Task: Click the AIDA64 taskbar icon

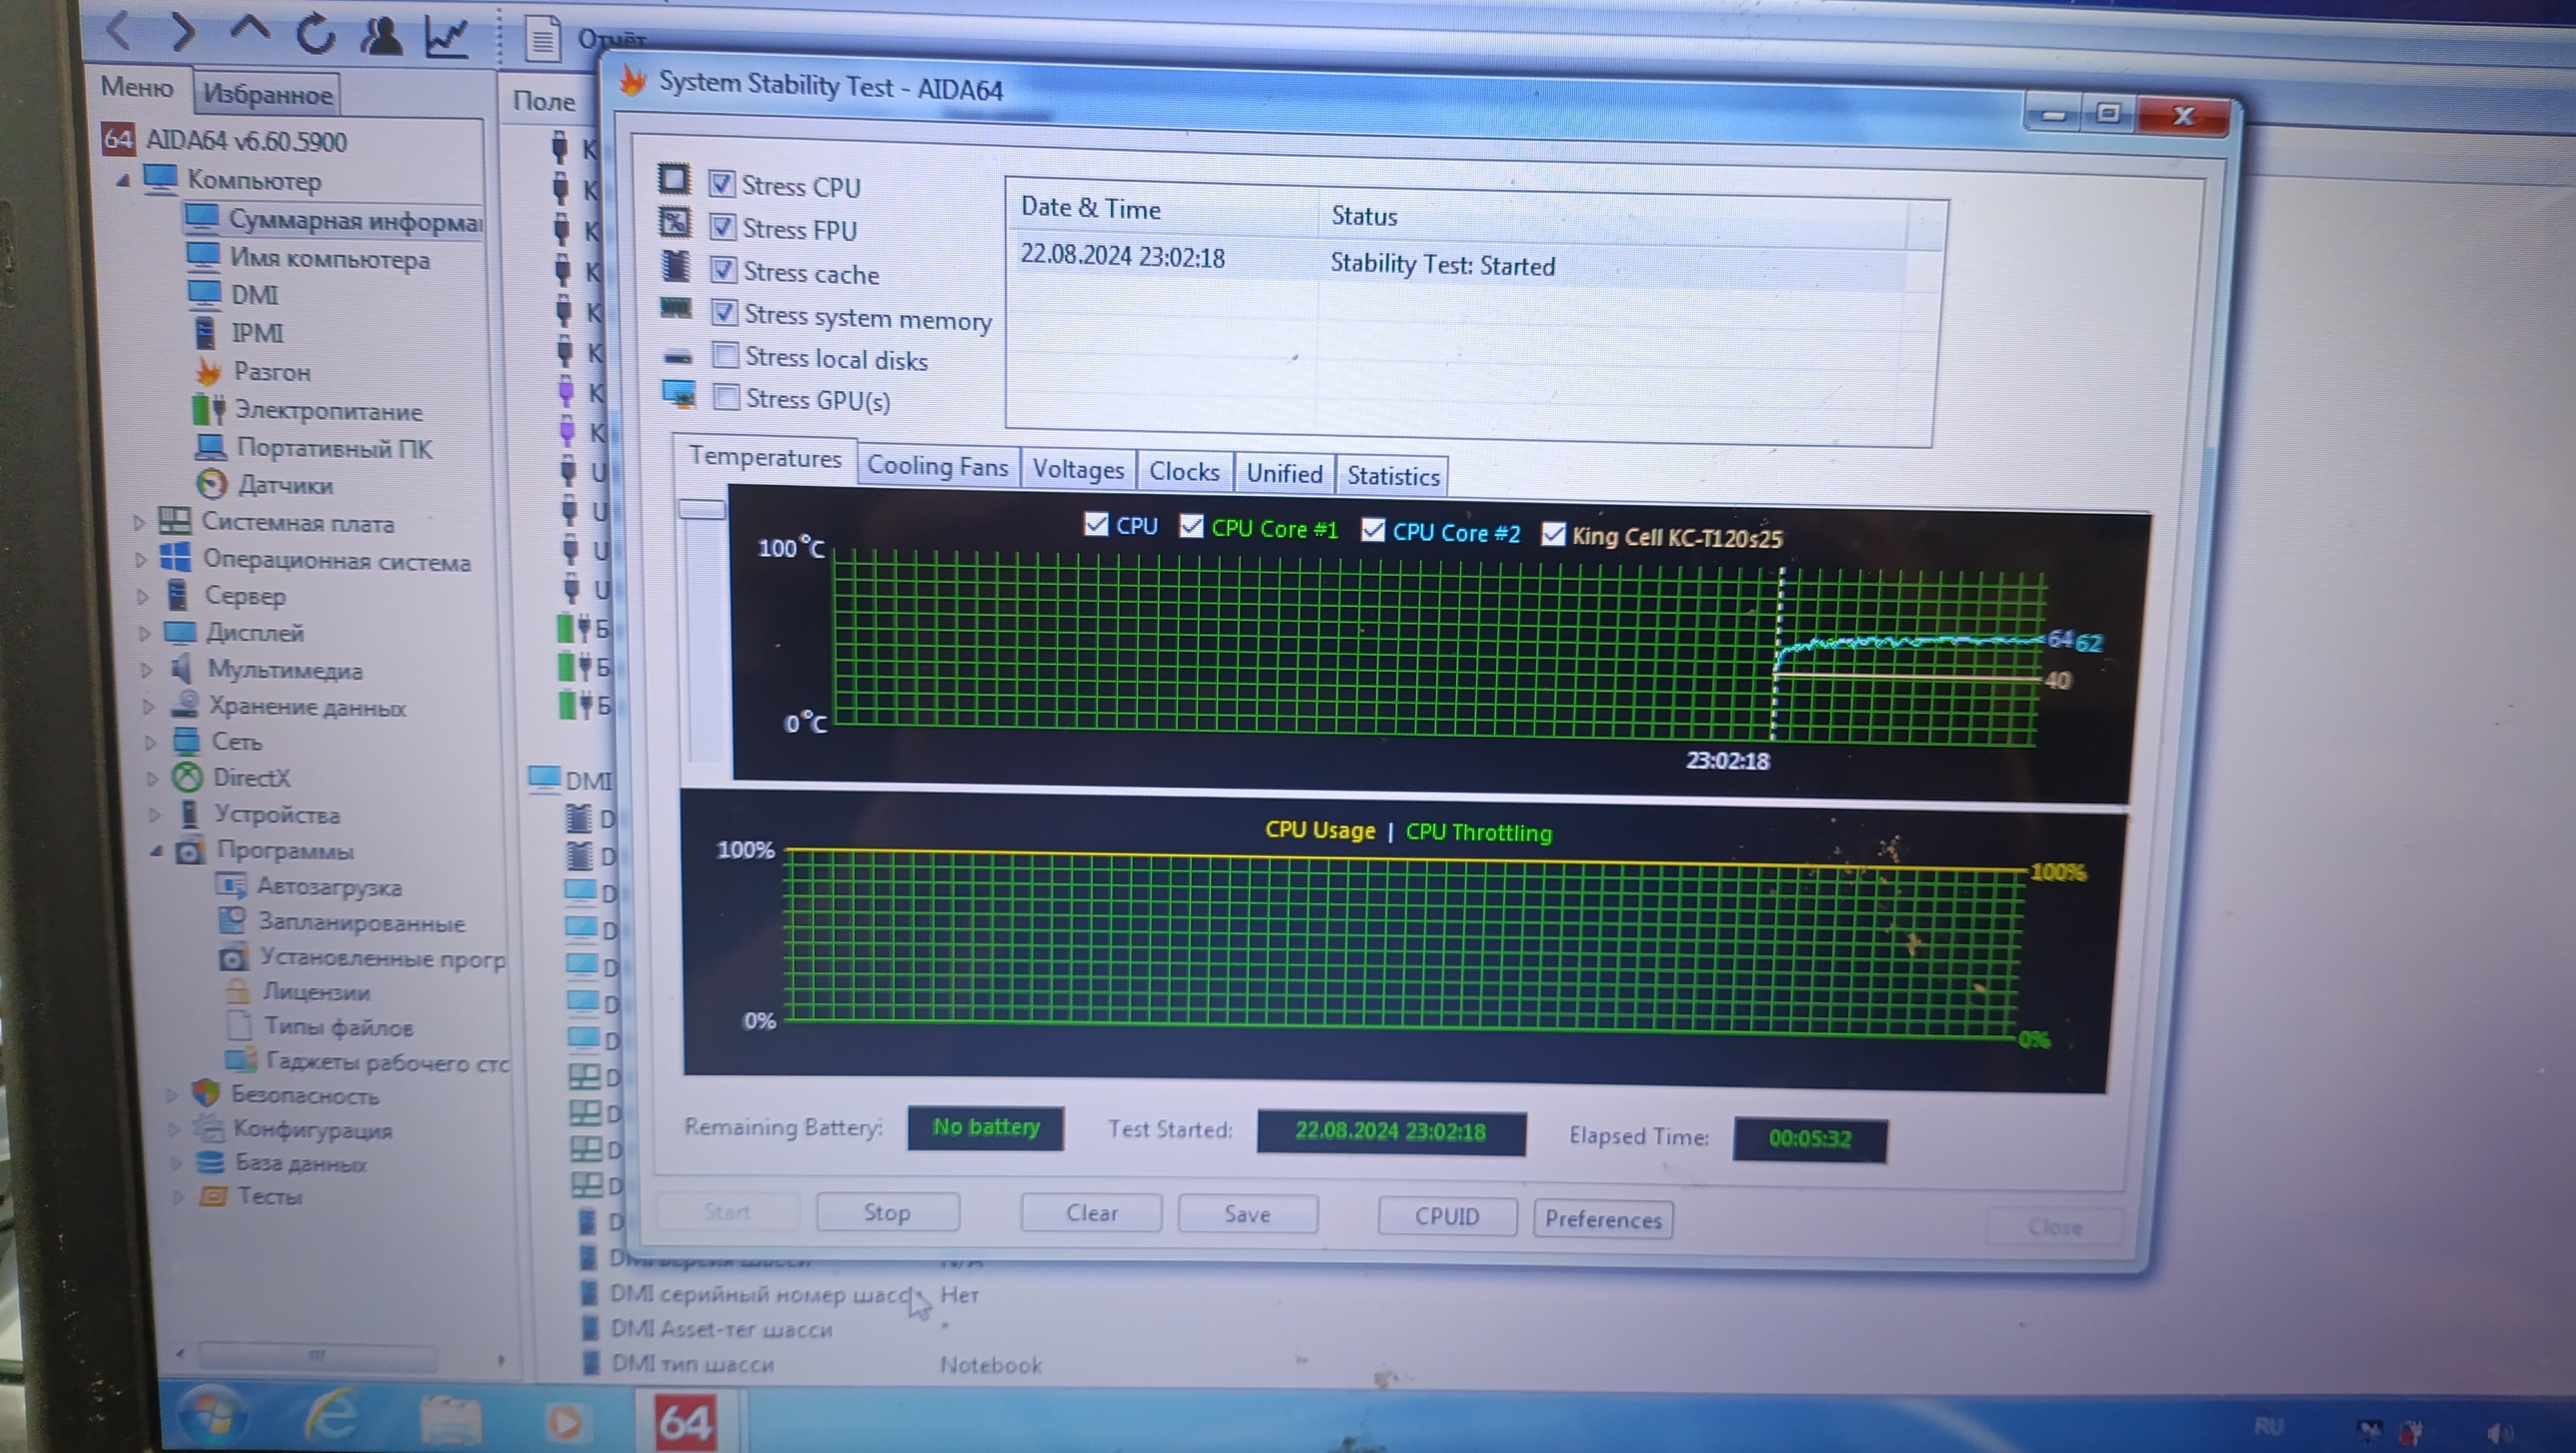Action: click(685, 1422)
